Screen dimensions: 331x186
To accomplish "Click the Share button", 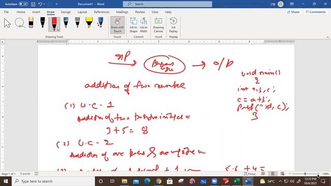I will pyautogui.click(x=293, y=12).
